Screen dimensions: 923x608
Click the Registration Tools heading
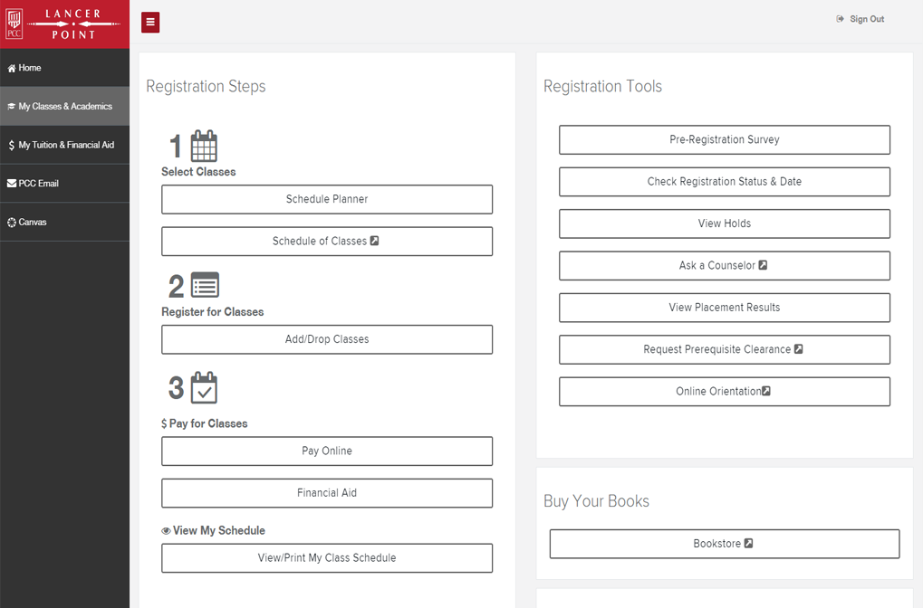(602, 87)
